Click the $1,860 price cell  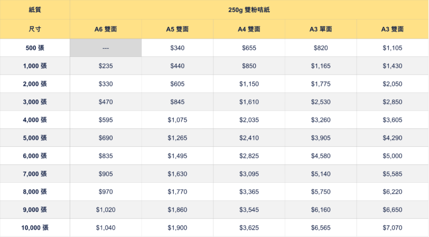[177, 210]
